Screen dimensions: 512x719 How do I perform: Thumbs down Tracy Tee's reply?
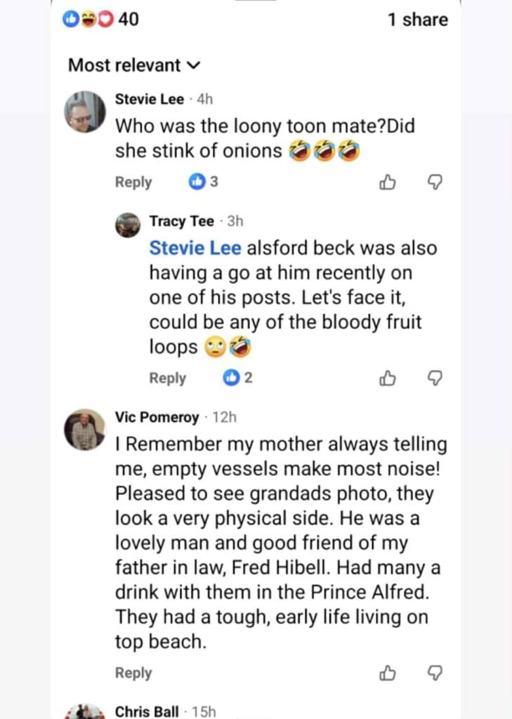pyautogui.click(x=435, y=378)
